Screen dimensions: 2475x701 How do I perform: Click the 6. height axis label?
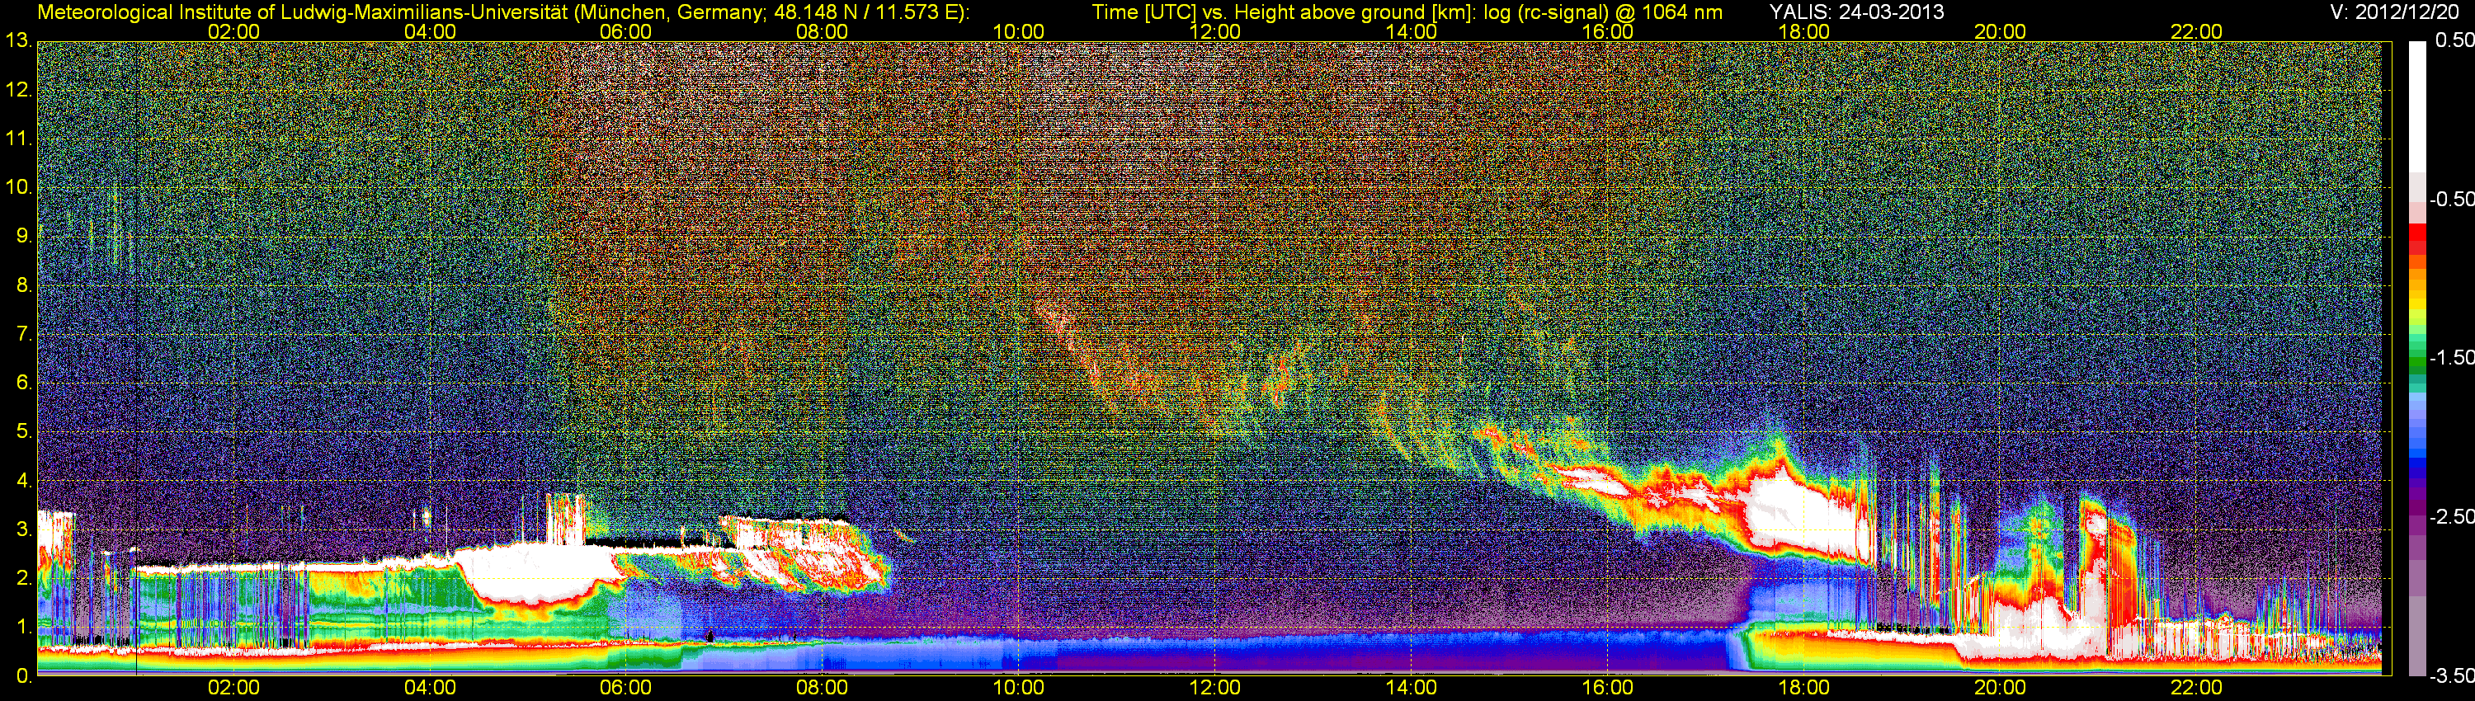pos(23,383)
